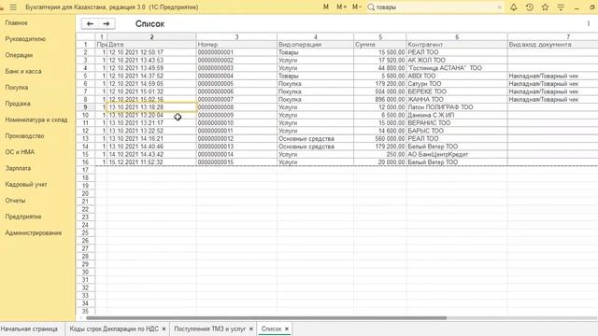Click the M calculator memory button
The image size is (598, 336).
tap(326, 7)
